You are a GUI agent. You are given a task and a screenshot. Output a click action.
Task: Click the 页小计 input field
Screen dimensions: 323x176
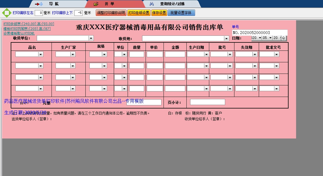(207, 102)
